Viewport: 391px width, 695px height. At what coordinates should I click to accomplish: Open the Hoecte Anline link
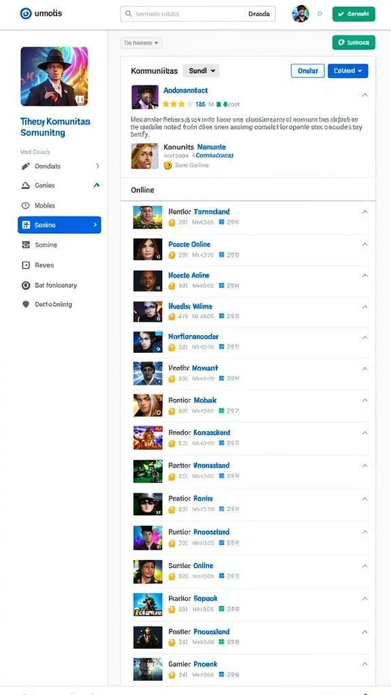point(189,276)
